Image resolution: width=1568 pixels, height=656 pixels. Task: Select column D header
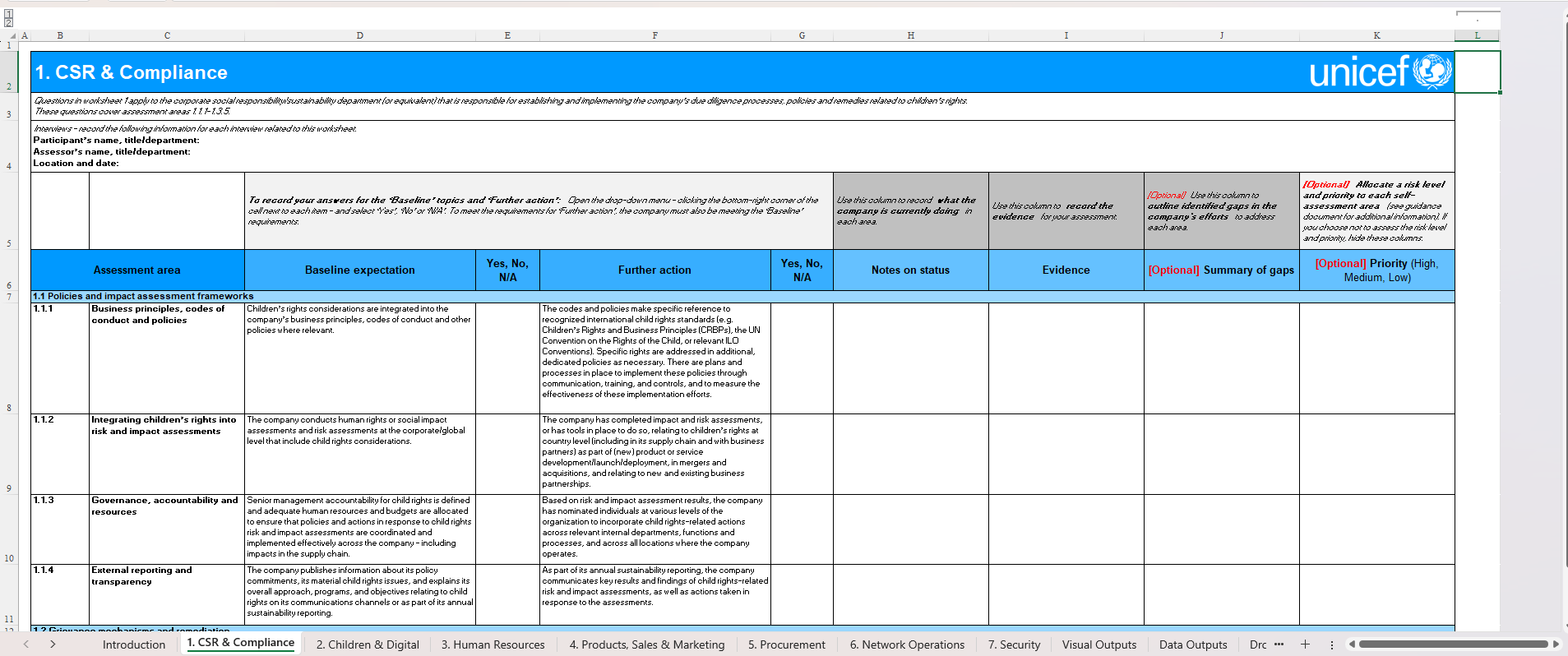360,35
